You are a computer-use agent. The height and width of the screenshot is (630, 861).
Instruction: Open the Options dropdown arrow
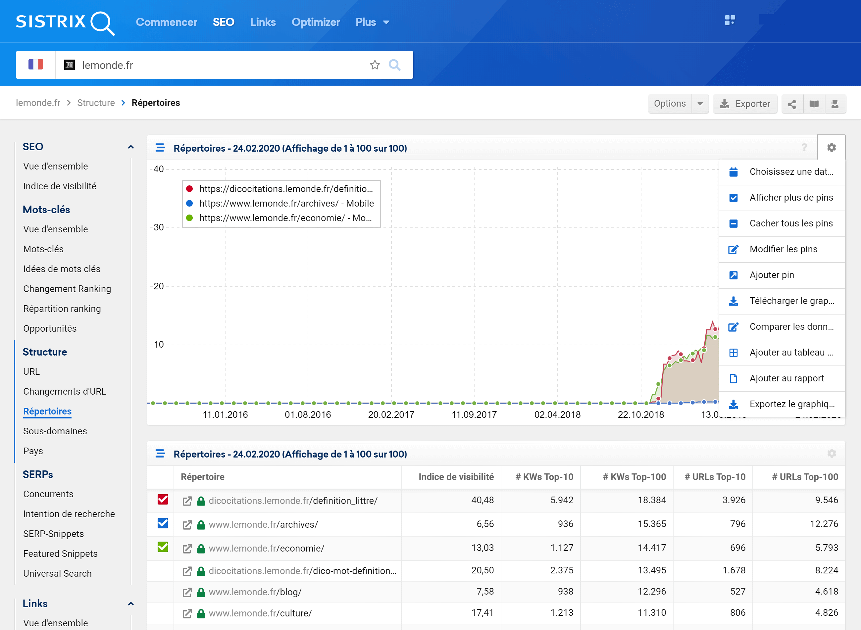click(x=700, y=104)
